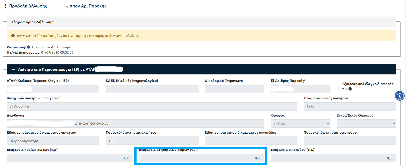Click the Πλήρης Κυριότητα field
This screenshot has width=406, height=165.
53,141
